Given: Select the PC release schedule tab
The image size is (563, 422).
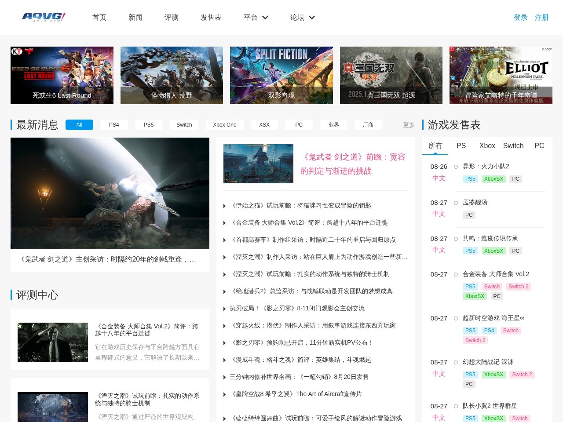Looking at the screenshot, I should [x=539, y=146].
